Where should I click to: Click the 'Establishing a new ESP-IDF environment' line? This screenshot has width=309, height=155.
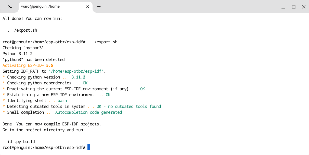coord(57,95)
